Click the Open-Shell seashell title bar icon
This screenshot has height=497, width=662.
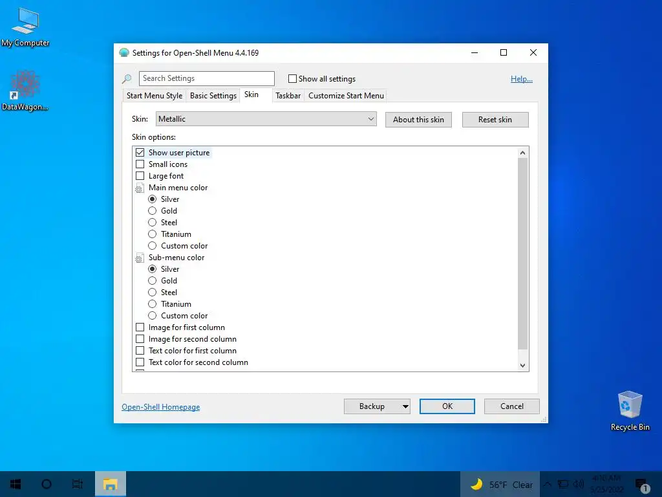pyautogui.click(x=123, y=53)
